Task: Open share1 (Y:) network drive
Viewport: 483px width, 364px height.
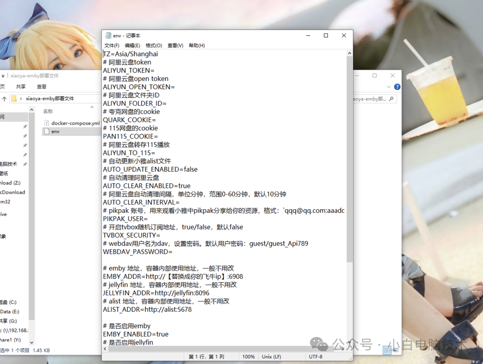Action: 10,340
